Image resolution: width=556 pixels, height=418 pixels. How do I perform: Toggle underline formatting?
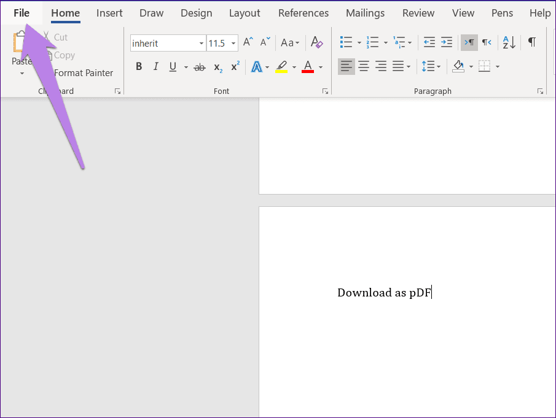pos(173,66)
